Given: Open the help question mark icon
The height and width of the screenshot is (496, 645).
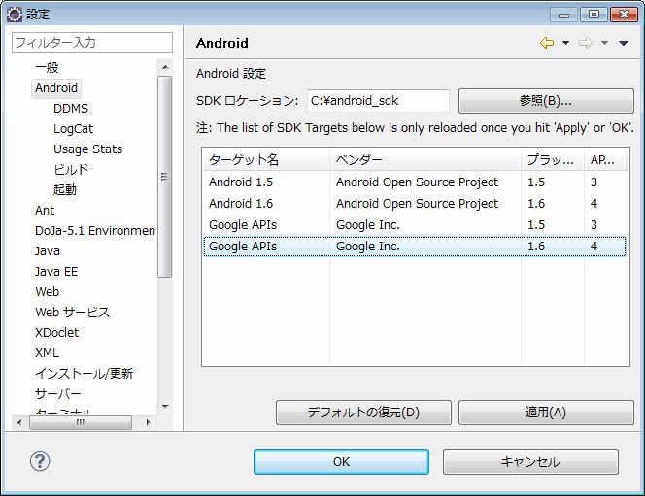Looking at the screenshot, I should [x=41, y=461].
